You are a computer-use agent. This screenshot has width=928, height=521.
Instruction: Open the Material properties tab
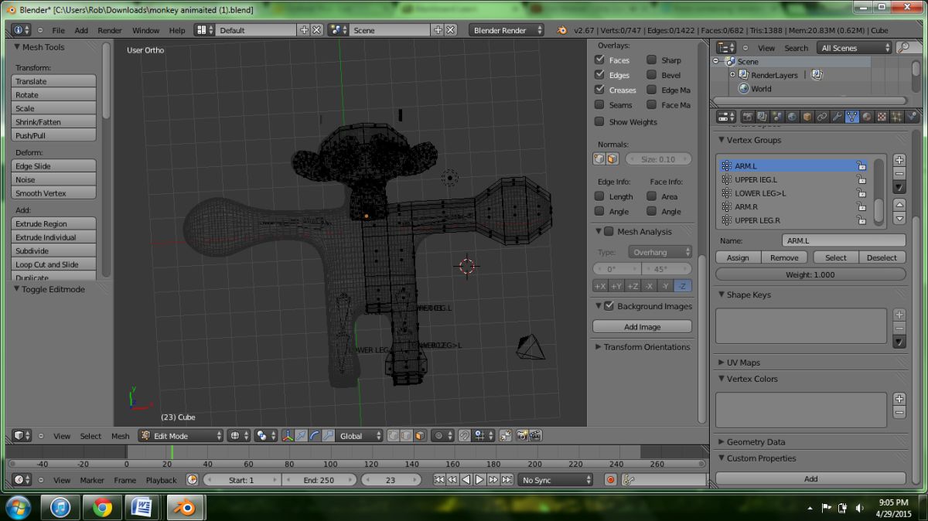(x=866, y=117)
